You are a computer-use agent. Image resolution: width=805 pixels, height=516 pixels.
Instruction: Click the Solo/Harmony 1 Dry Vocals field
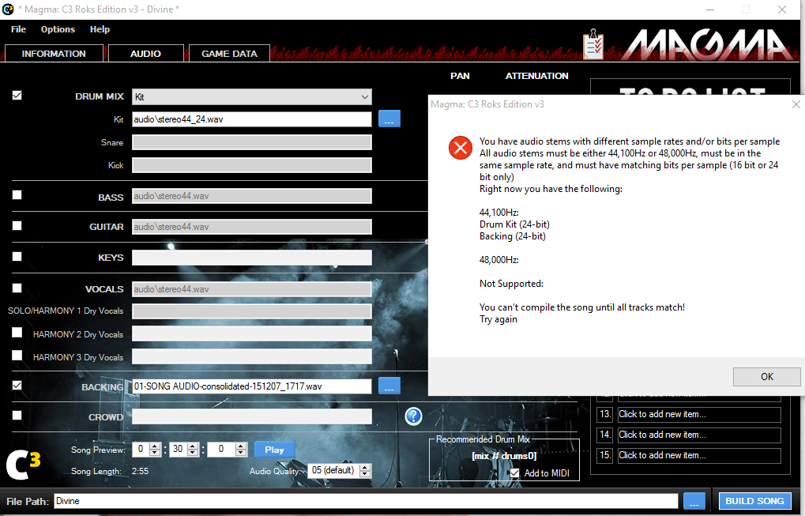tap(251, 311)
